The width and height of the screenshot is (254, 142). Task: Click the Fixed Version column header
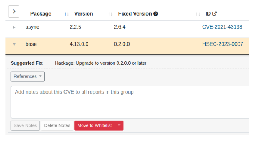coord(135,14)
